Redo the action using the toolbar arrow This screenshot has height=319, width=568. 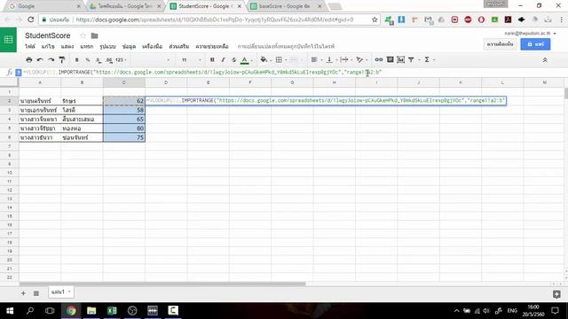(51, 59)
